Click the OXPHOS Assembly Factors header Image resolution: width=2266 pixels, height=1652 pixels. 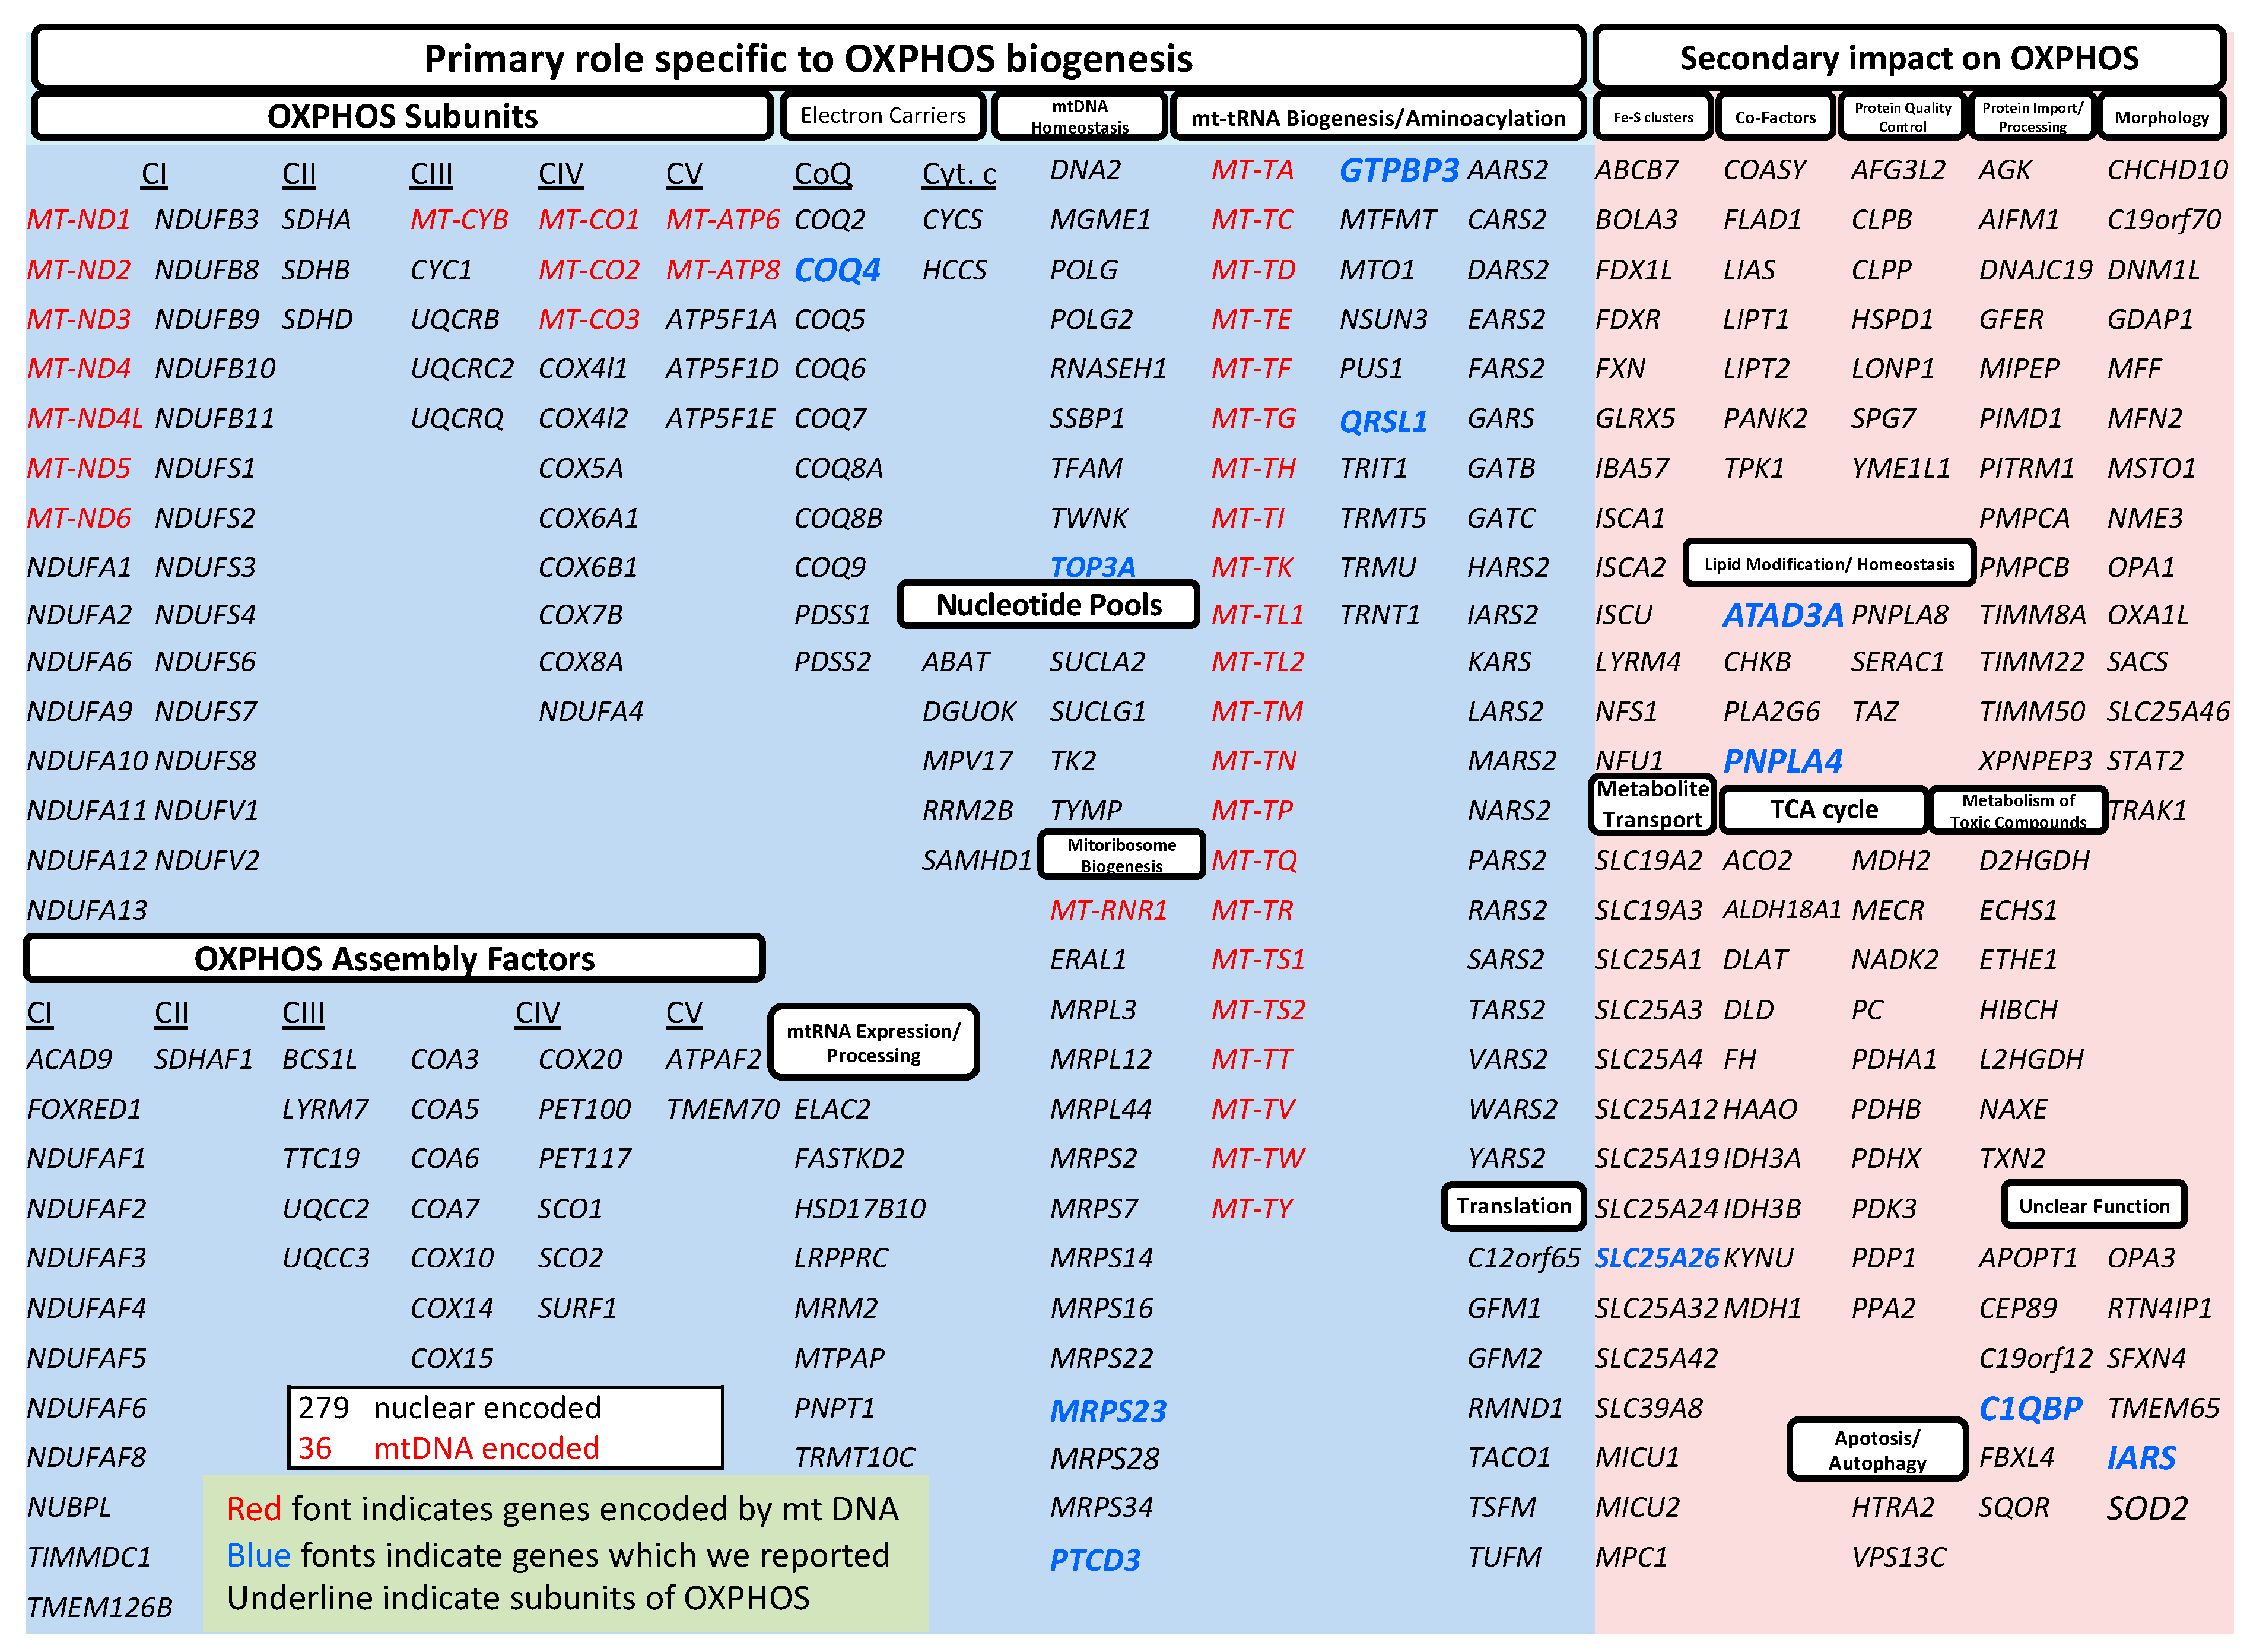394,959
